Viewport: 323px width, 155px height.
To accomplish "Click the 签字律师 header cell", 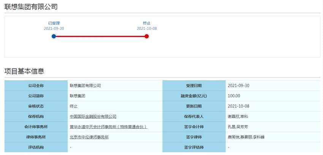I will pyautogui.click(x=194, y=137).
